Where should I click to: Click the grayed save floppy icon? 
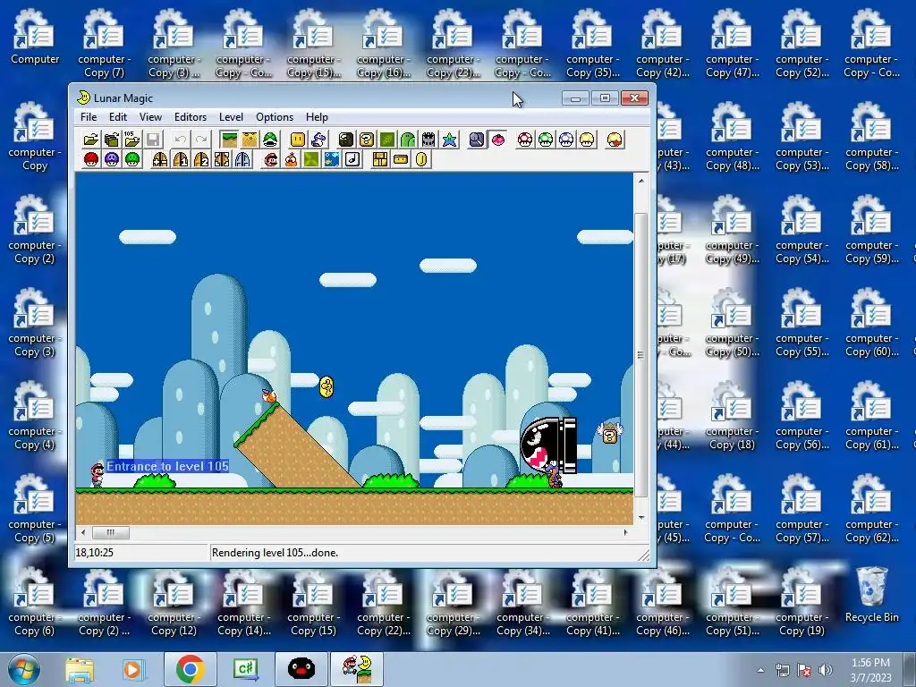click(153, 140)
